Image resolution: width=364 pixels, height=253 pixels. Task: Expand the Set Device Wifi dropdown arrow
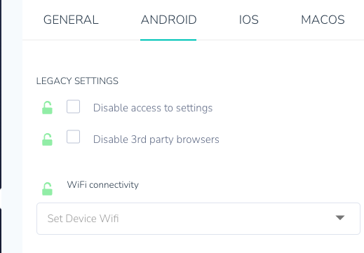[340, 218]
